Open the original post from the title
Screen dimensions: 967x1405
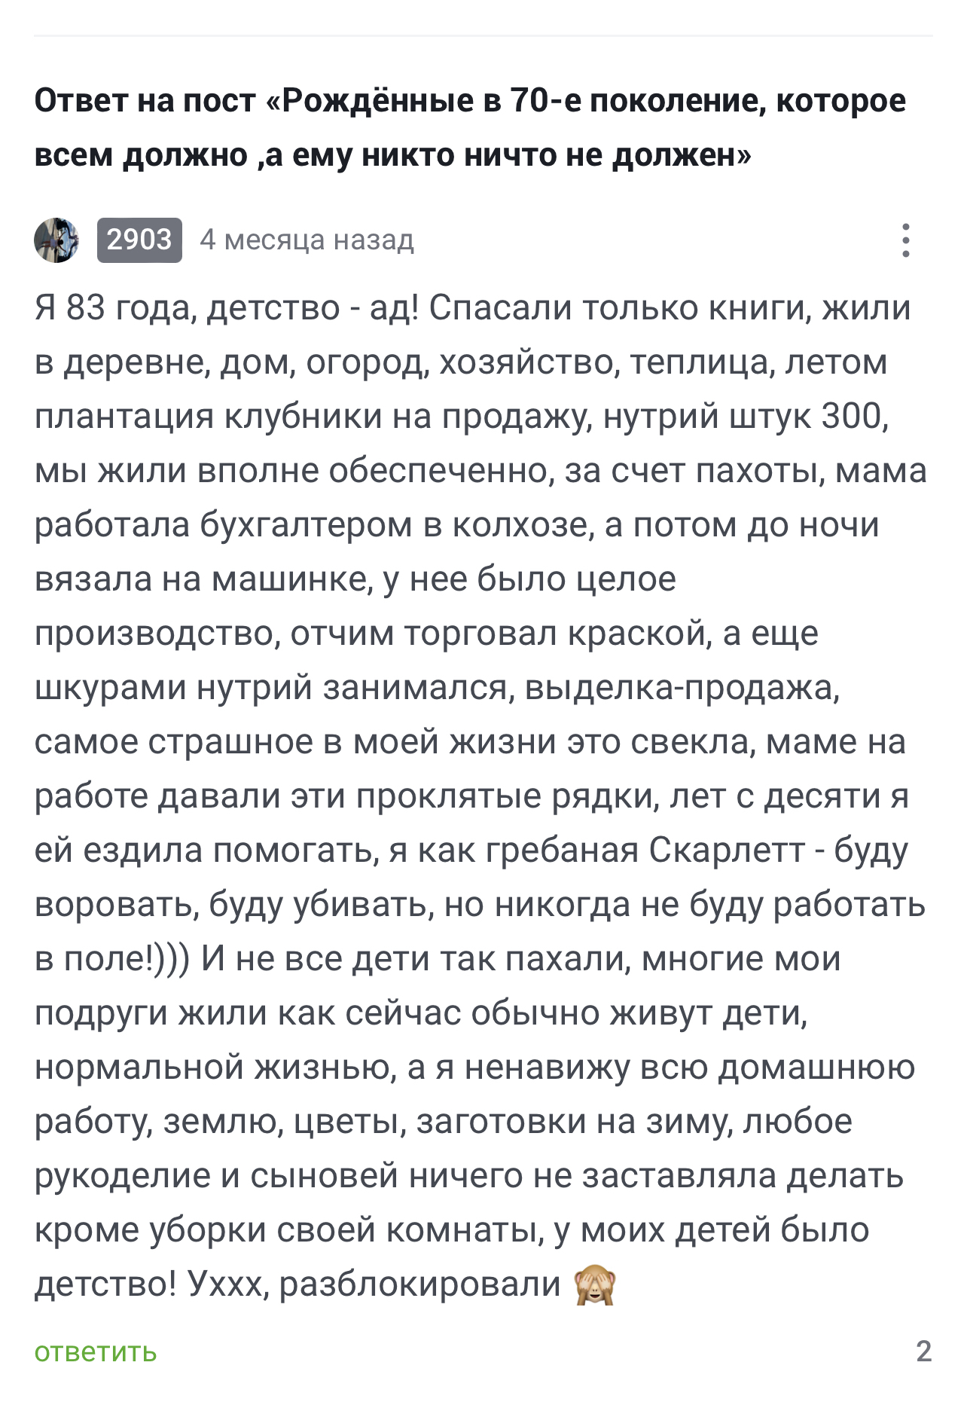click(x=470, y=127)
